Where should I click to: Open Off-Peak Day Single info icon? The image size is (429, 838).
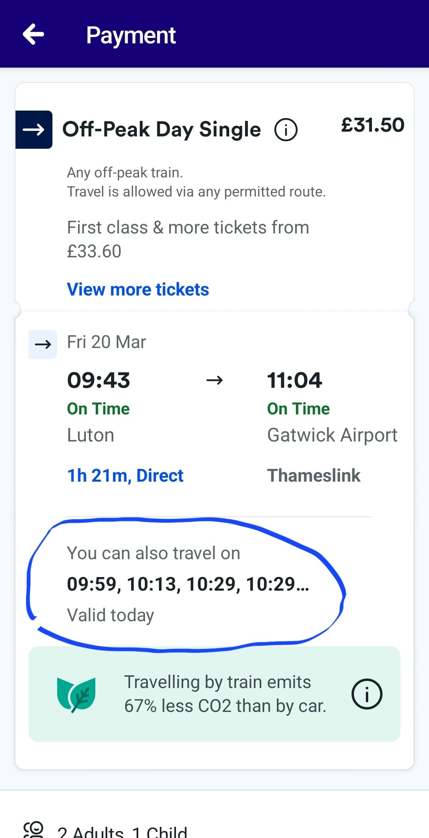286,130
